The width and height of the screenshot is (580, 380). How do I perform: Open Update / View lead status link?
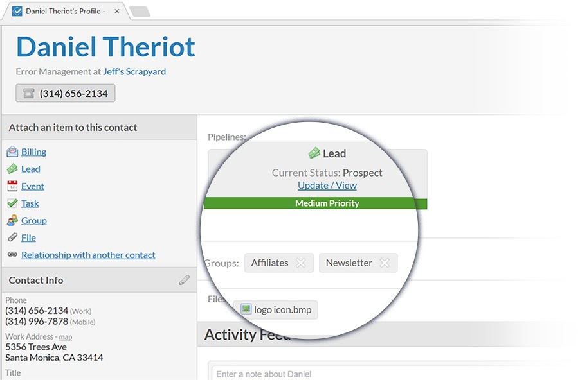pyautogui.click(x=327, y=186)
